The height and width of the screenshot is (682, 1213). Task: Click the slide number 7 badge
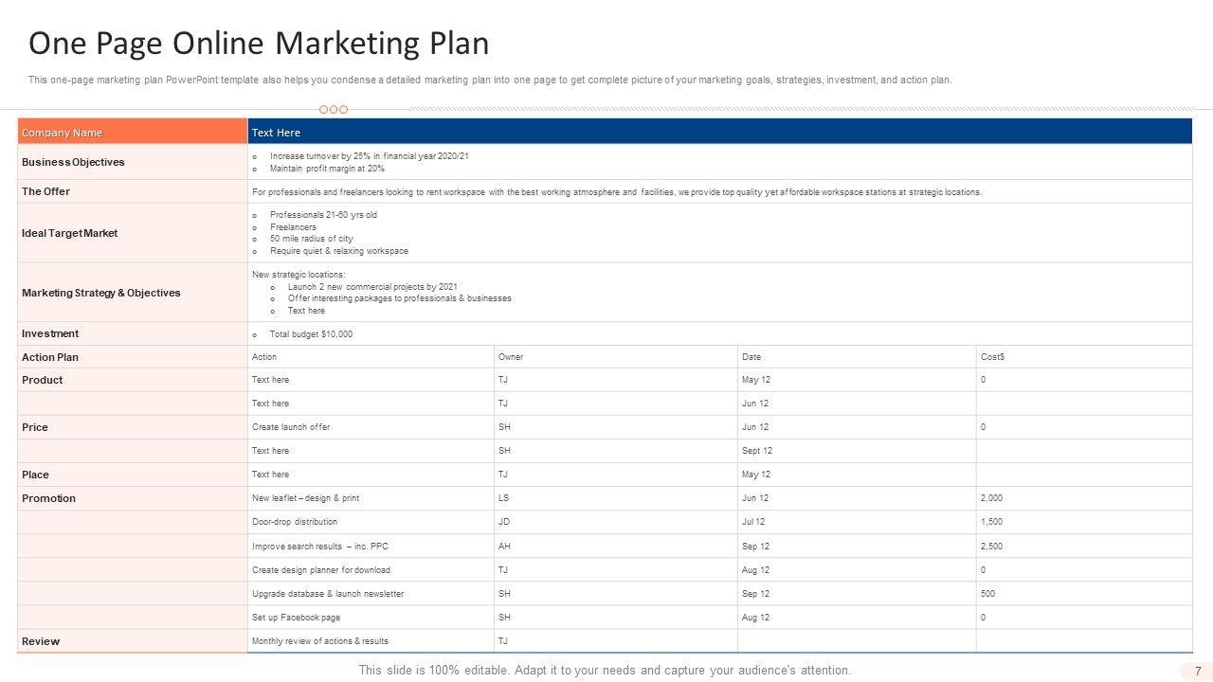tap(1197, 671)
